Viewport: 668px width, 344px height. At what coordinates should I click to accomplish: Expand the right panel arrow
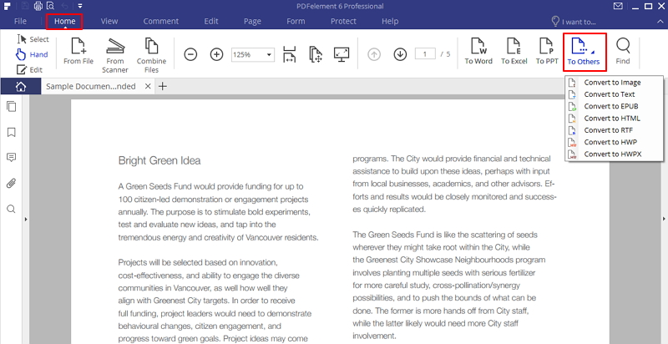664,219
